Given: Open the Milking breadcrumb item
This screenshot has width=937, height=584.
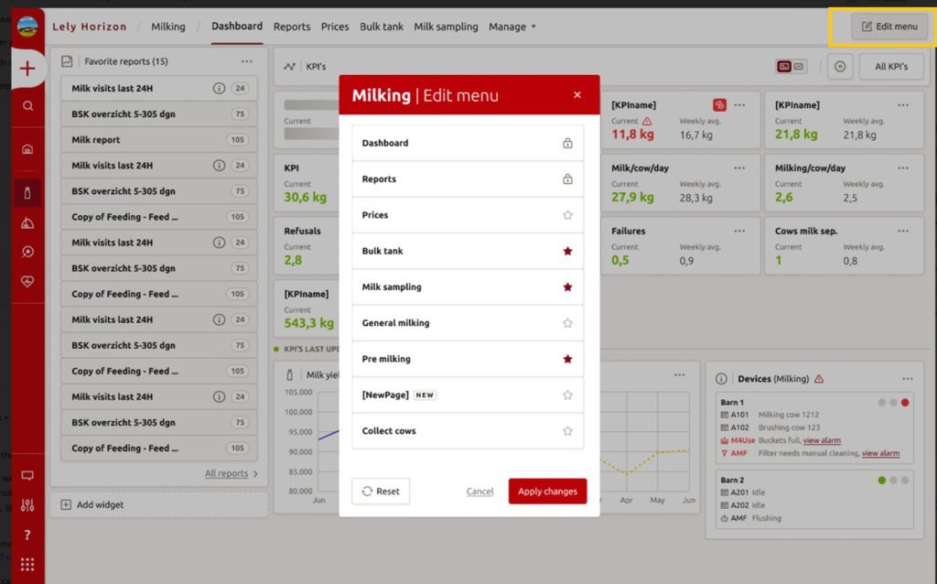Looking at the screenshot, I should 168,27.
